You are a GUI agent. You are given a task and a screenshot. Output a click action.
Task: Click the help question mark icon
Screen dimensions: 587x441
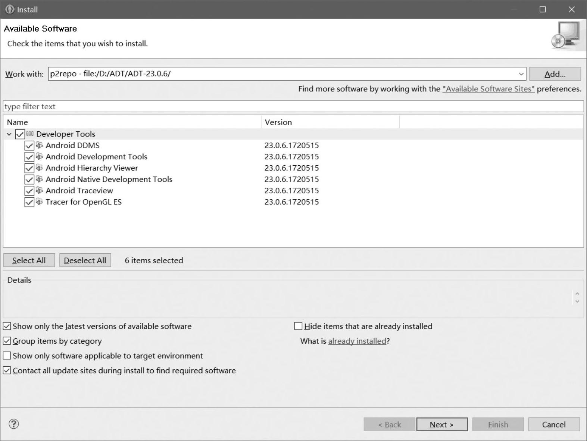[14, 424]
